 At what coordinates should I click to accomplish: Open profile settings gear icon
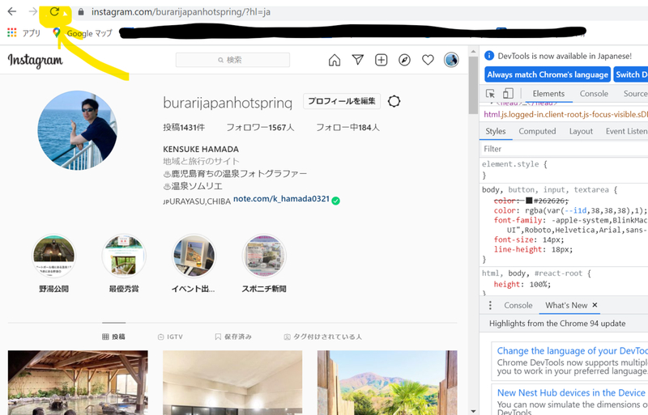coord(394,101)
